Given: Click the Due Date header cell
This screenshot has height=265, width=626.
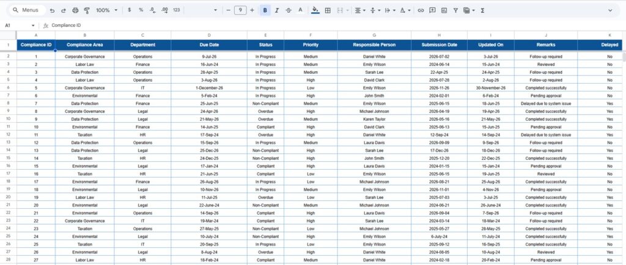Looking at the screenshot, I should click(209, 45).
